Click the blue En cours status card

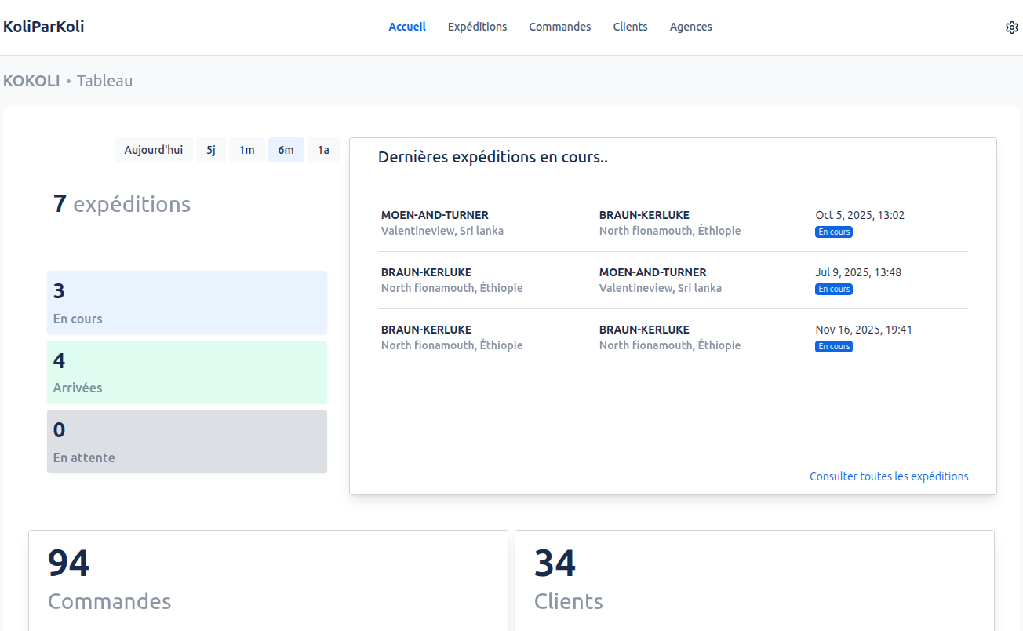coord(187,303)
